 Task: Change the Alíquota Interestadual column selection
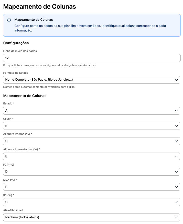click(92, 156)
